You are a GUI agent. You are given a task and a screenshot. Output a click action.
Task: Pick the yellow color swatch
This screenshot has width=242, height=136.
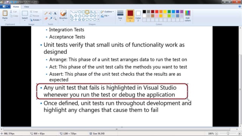click(x=165, y=12)
